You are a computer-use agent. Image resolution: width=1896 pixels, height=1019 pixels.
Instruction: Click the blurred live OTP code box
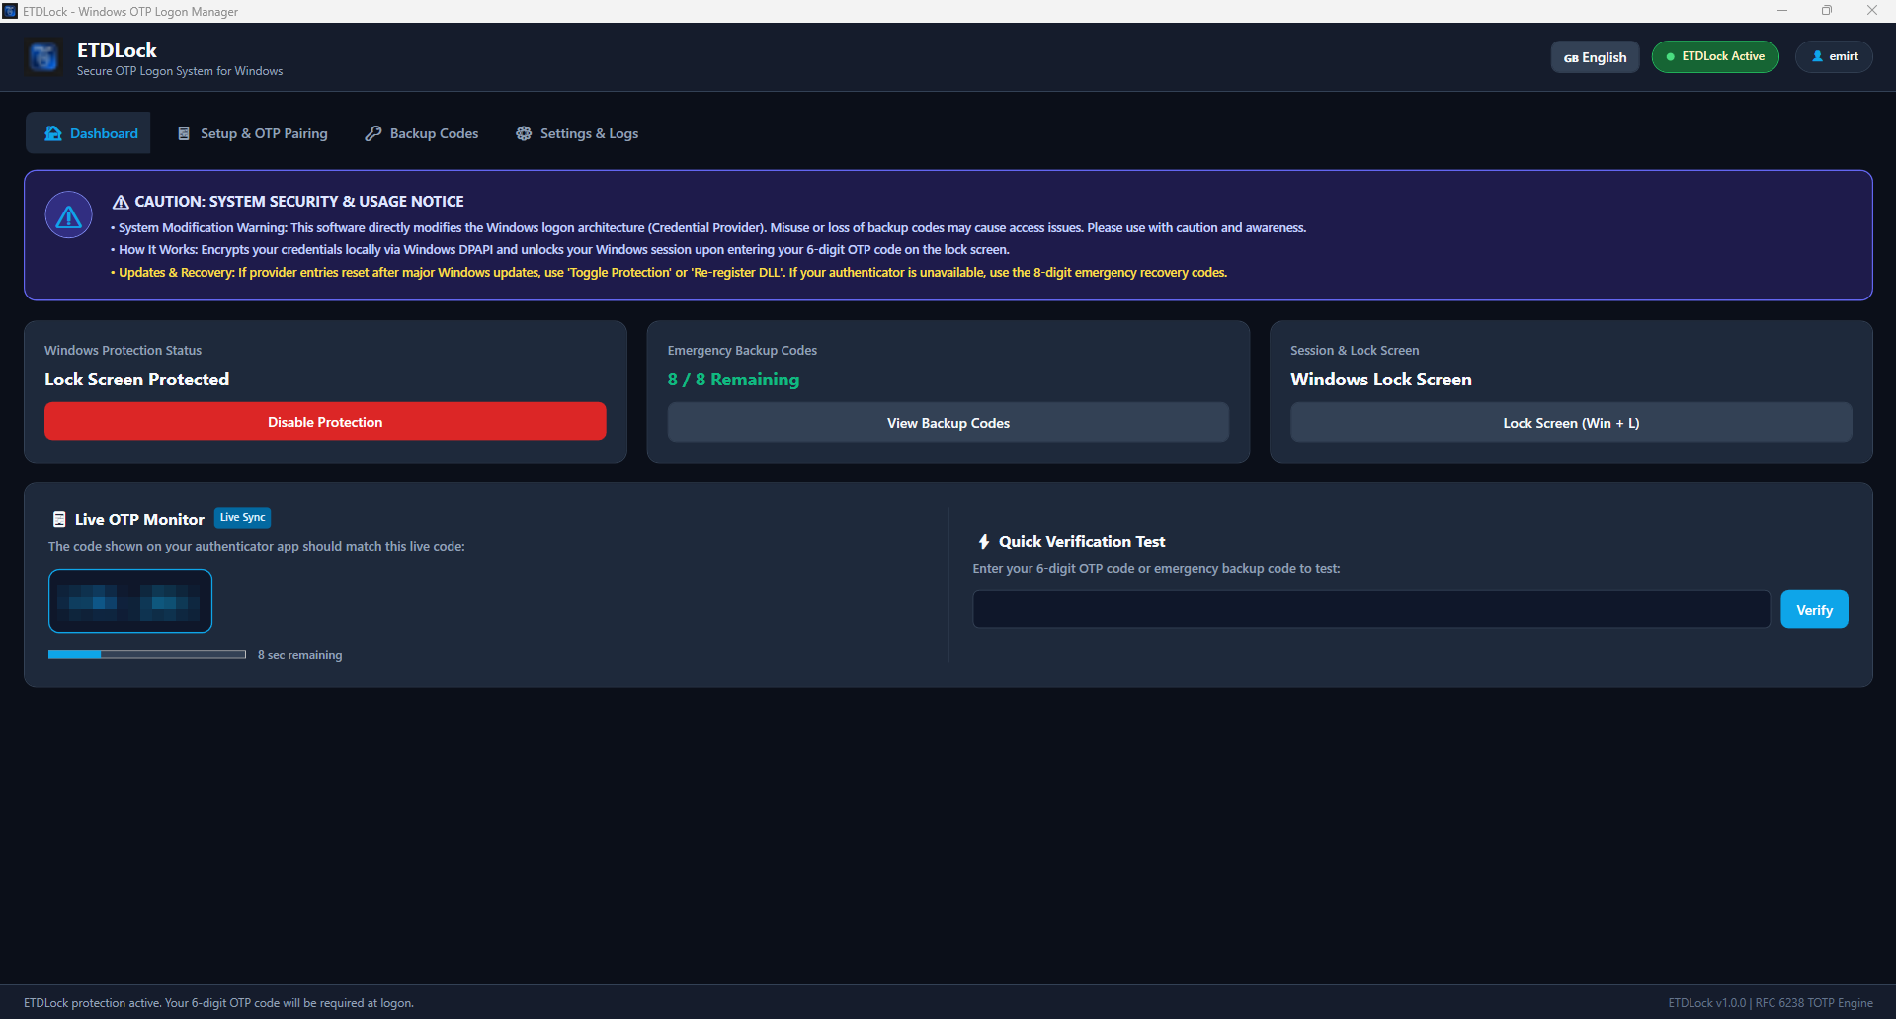coord(130,601)
